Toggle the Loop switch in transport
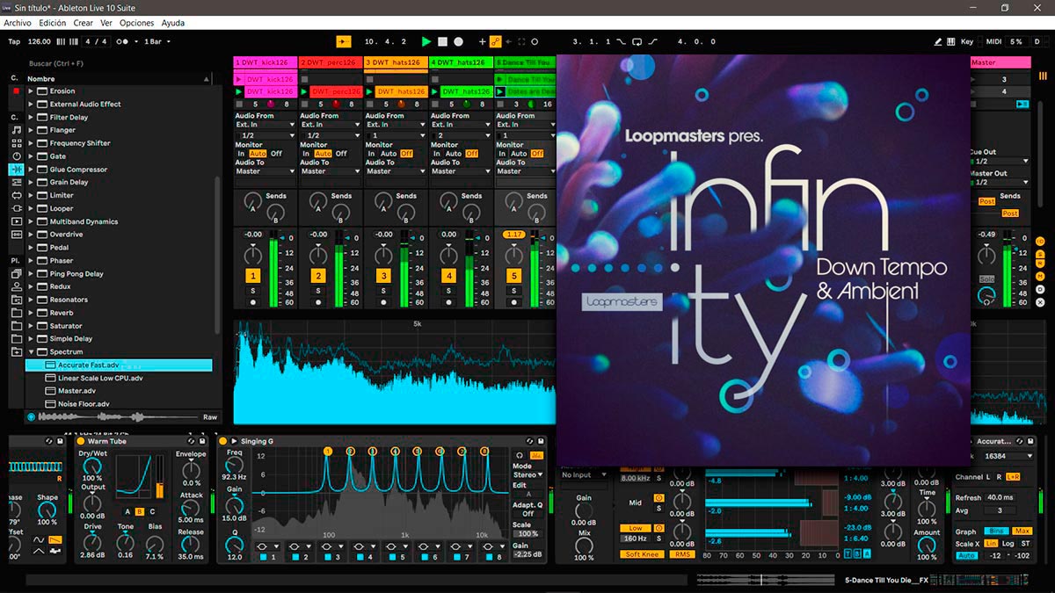The height and width of the screenshot is (593, 1055). (x=637, y=41)
